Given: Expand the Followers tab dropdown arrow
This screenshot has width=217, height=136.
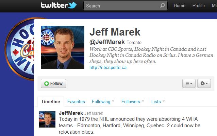Looking at the screenshot, I should (x=143, y=101).
